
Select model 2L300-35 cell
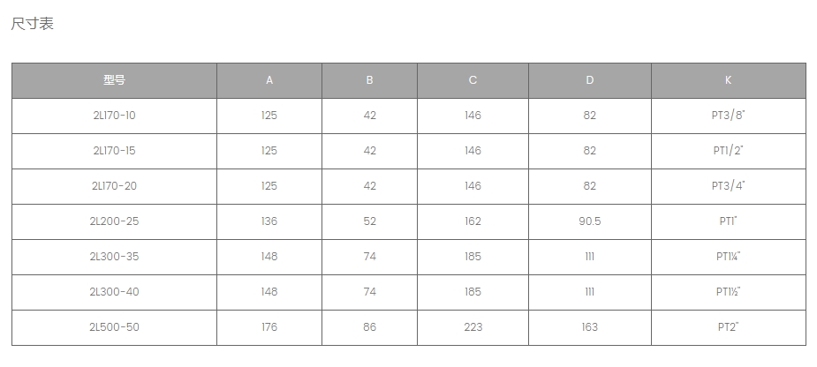pyautogui.click(x=114, y=257)
